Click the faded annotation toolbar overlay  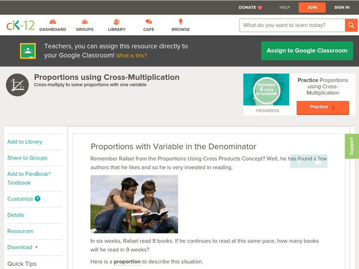(x=309, y=161)
